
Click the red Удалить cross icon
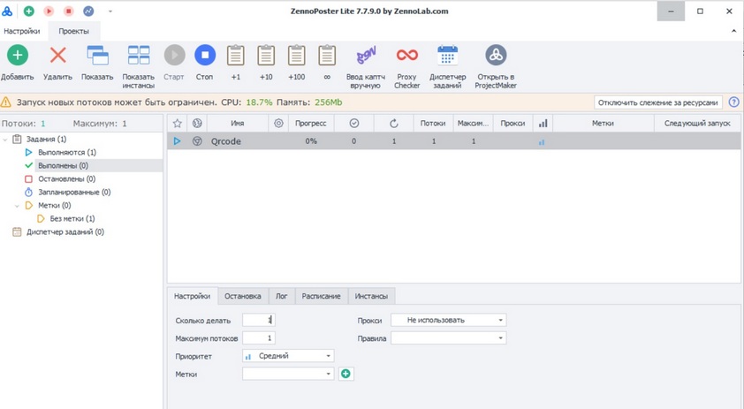tap(58, 55)
